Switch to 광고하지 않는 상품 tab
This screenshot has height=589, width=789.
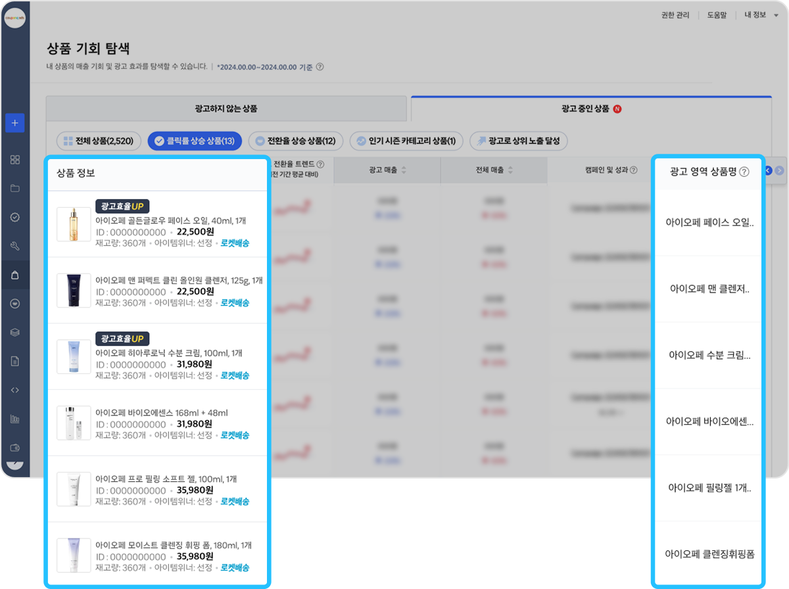tap(226, 108)
